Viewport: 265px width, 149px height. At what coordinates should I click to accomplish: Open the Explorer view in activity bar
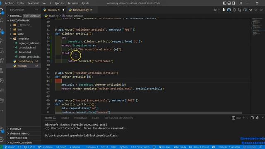click(2, 11)
